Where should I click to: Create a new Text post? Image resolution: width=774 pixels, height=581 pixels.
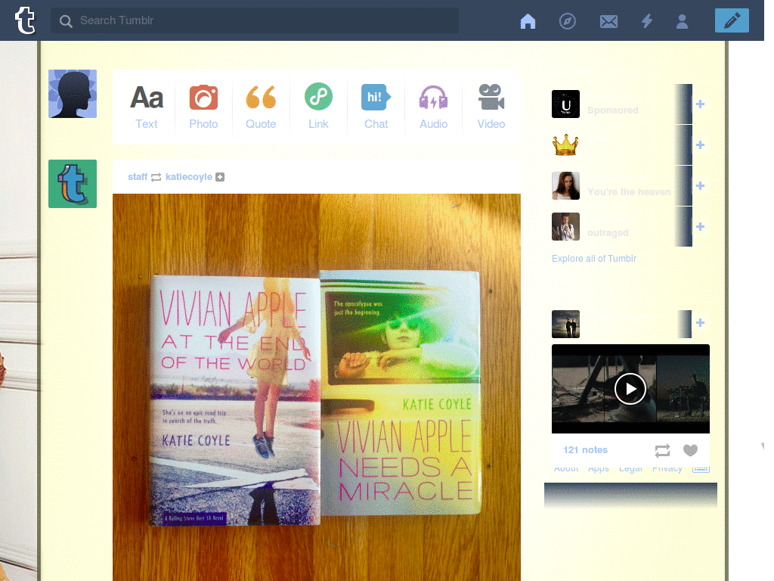[x=147, y=107]
